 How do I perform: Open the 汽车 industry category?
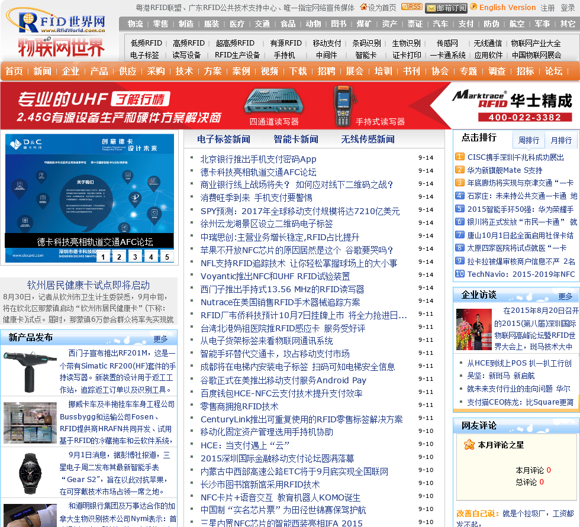[440, 24]
